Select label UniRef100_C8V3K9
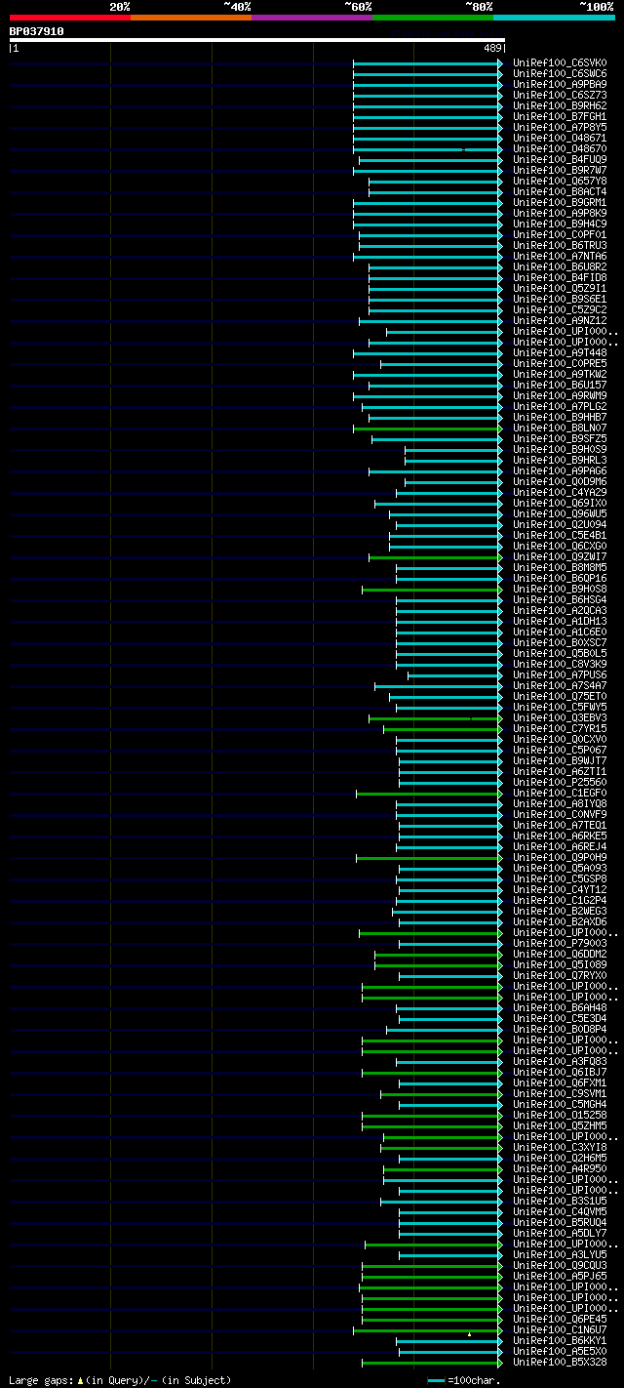The height and width of the screenshot is (1388, 624). pyautogui.click(x=560, y=664)
